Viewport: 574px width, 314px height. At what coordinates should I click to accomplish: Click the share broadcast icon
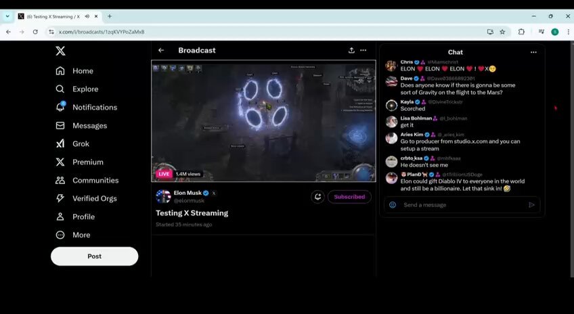point(351,50)
